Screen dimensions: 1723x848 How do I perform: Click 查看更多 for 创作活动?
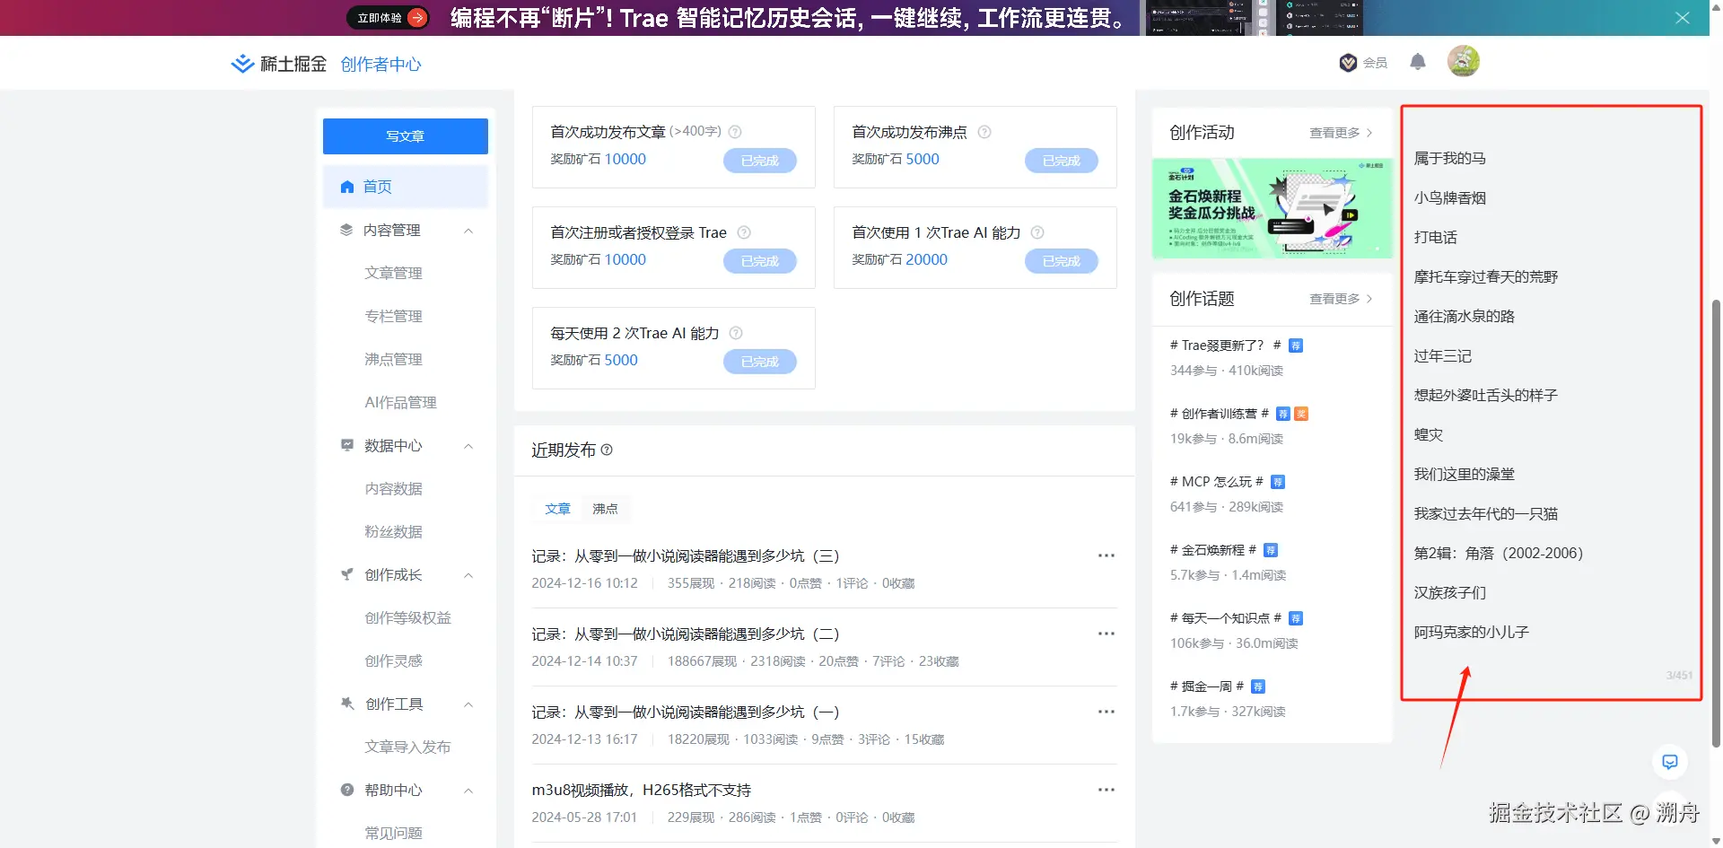tap(1341, 133)
